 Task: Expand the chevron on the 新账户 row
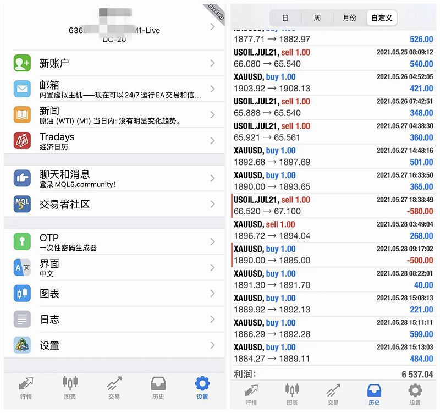click(213, 63)
